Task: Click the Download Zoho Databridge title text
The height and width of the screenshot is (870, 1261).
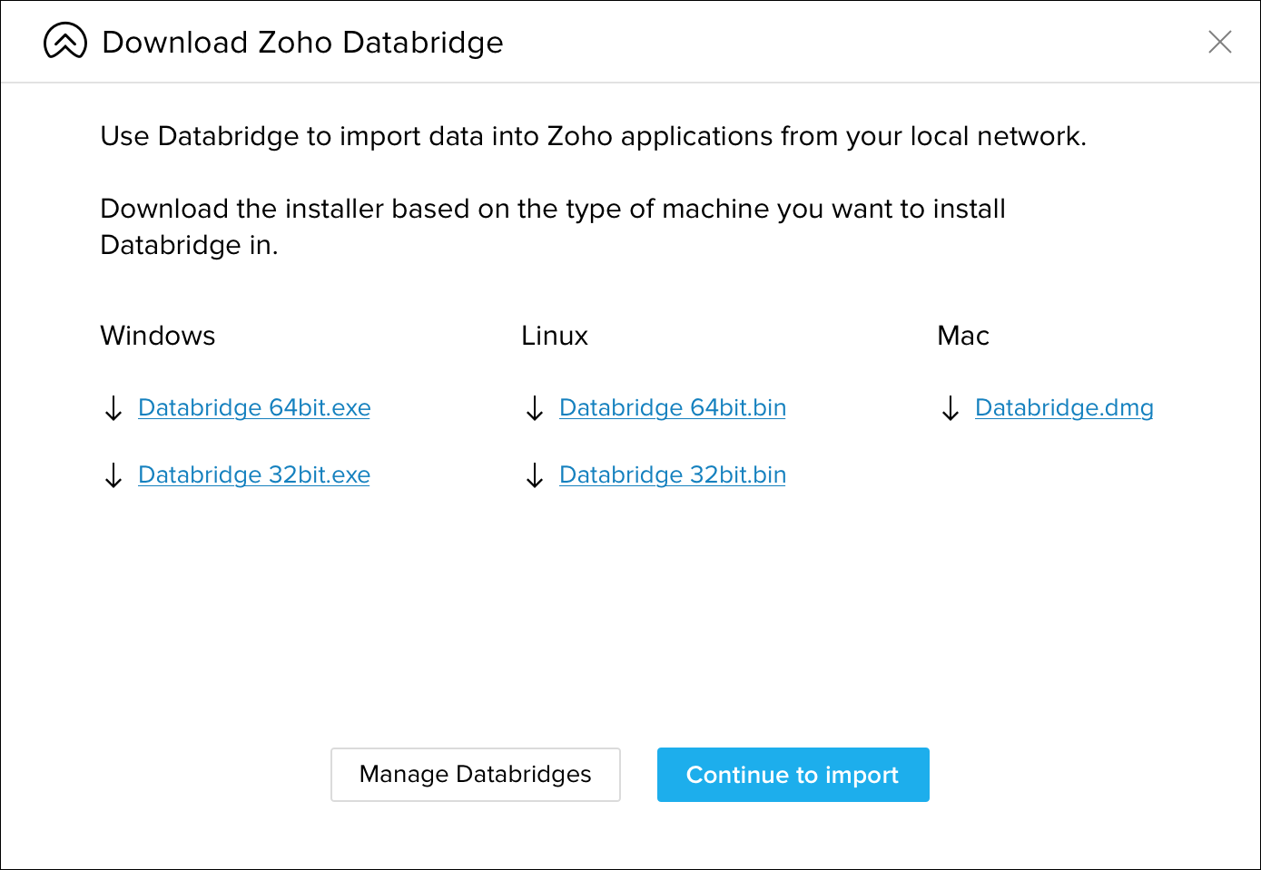Action: pyautogui.click(x=303, y=43)
